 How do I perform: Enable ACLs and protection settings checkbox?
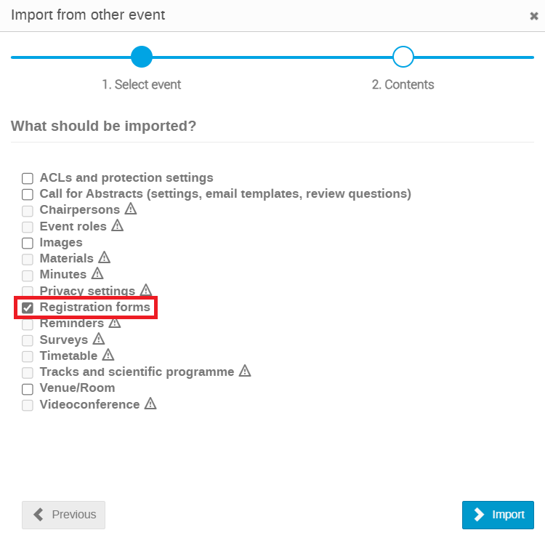tap(28, 178)
